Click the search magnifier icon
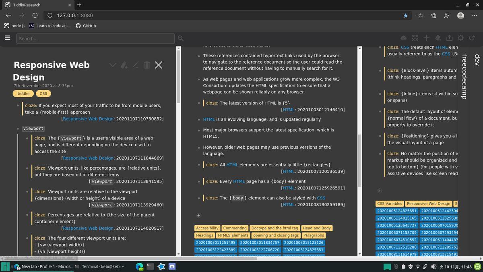Screen dimensions: 483x272 tap(181, 38)
